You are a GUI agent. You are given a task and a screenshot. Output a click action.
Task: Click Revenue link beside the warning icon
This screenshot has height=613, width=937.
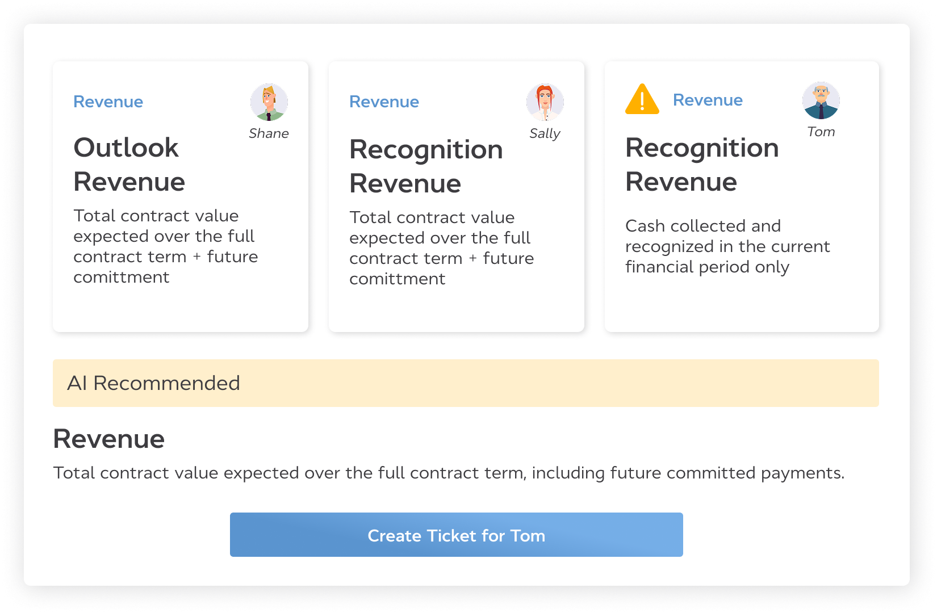click(708, 100)
